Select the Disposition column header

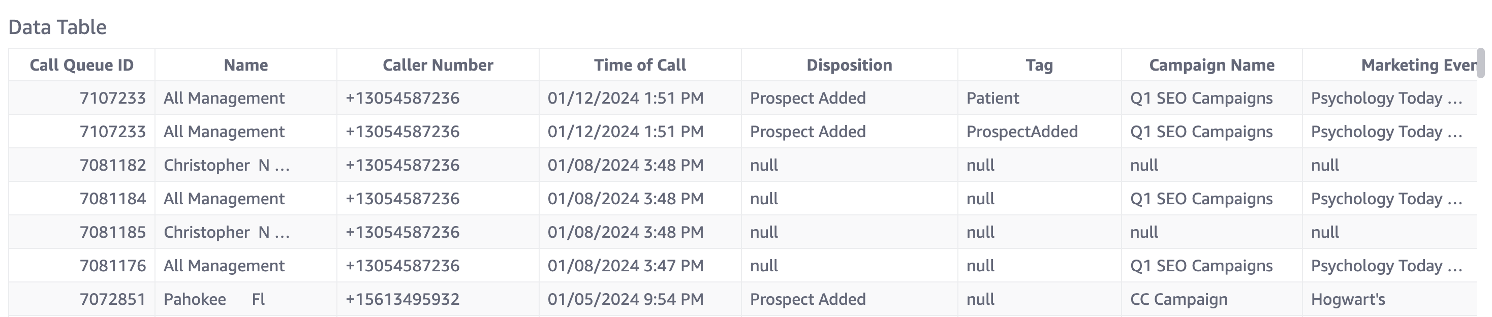click(x=849, y=65)
